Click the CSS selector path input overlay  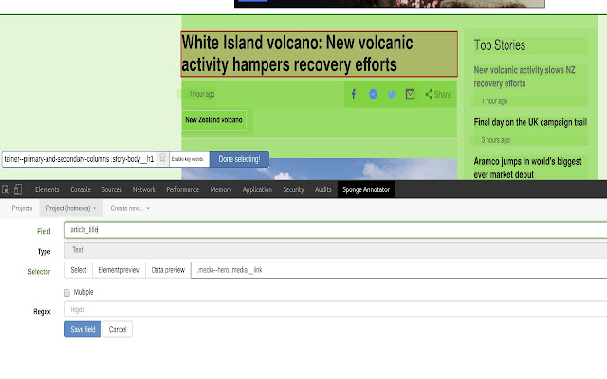click(x=79, y=159)
